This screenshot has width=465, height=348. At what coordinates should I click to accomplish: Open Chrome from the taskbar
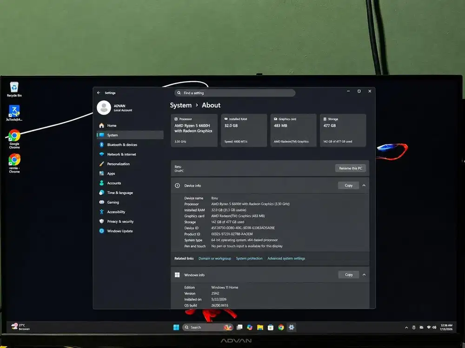tap(281, 327)
